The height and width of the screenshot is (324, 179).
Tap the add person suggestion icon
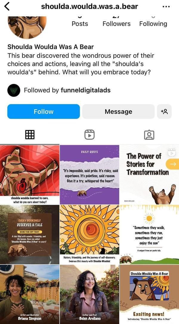[x=164, y=112]
